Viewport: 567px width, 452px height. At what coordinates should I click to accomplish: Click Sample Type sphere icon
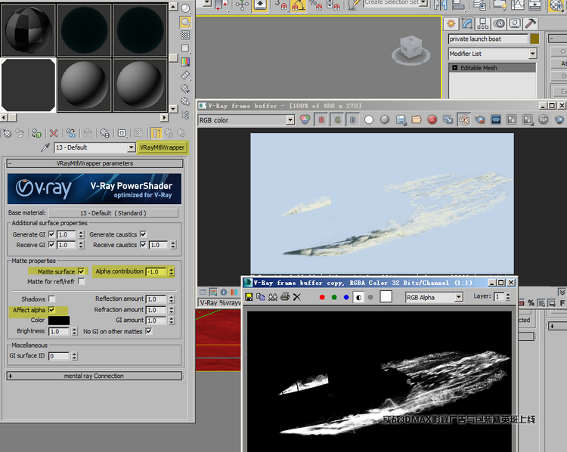click(185, 8)
